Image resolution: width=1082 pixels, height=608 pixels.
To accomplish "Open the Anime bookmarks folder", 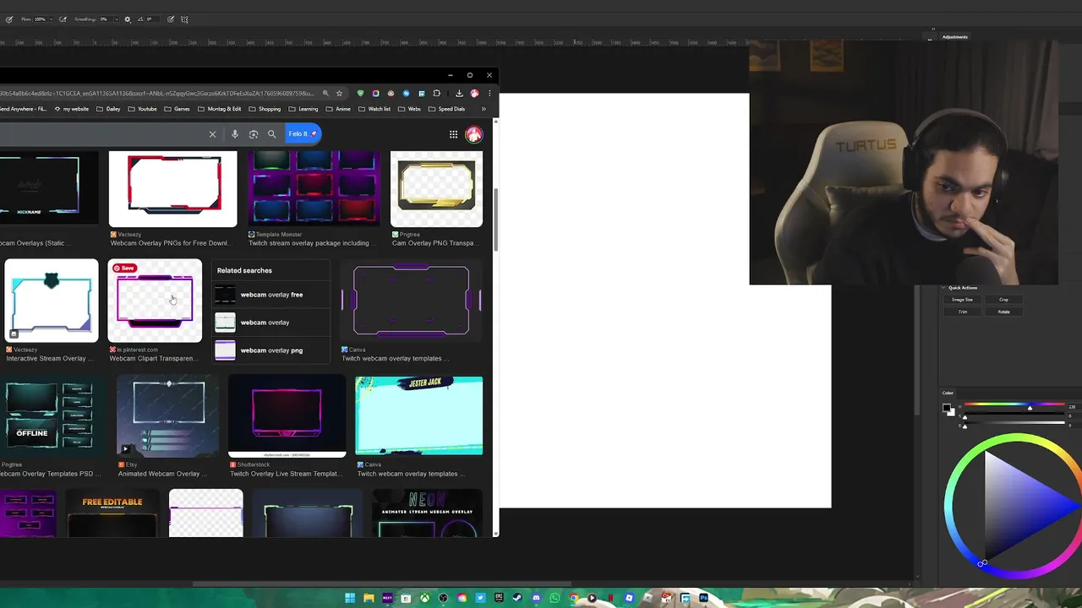I will [x=338, y=109].
